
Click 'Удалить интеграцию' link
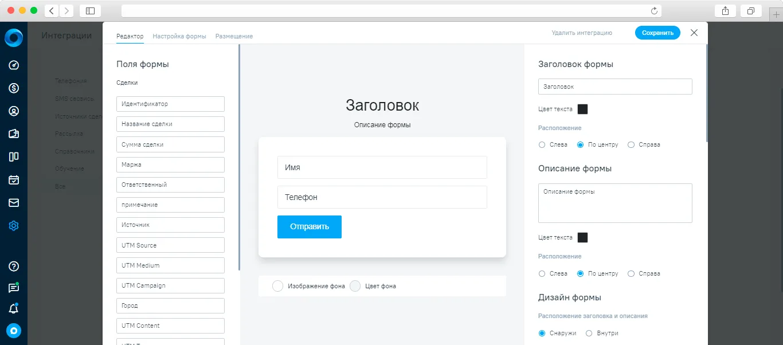click(x=582, y=33)
